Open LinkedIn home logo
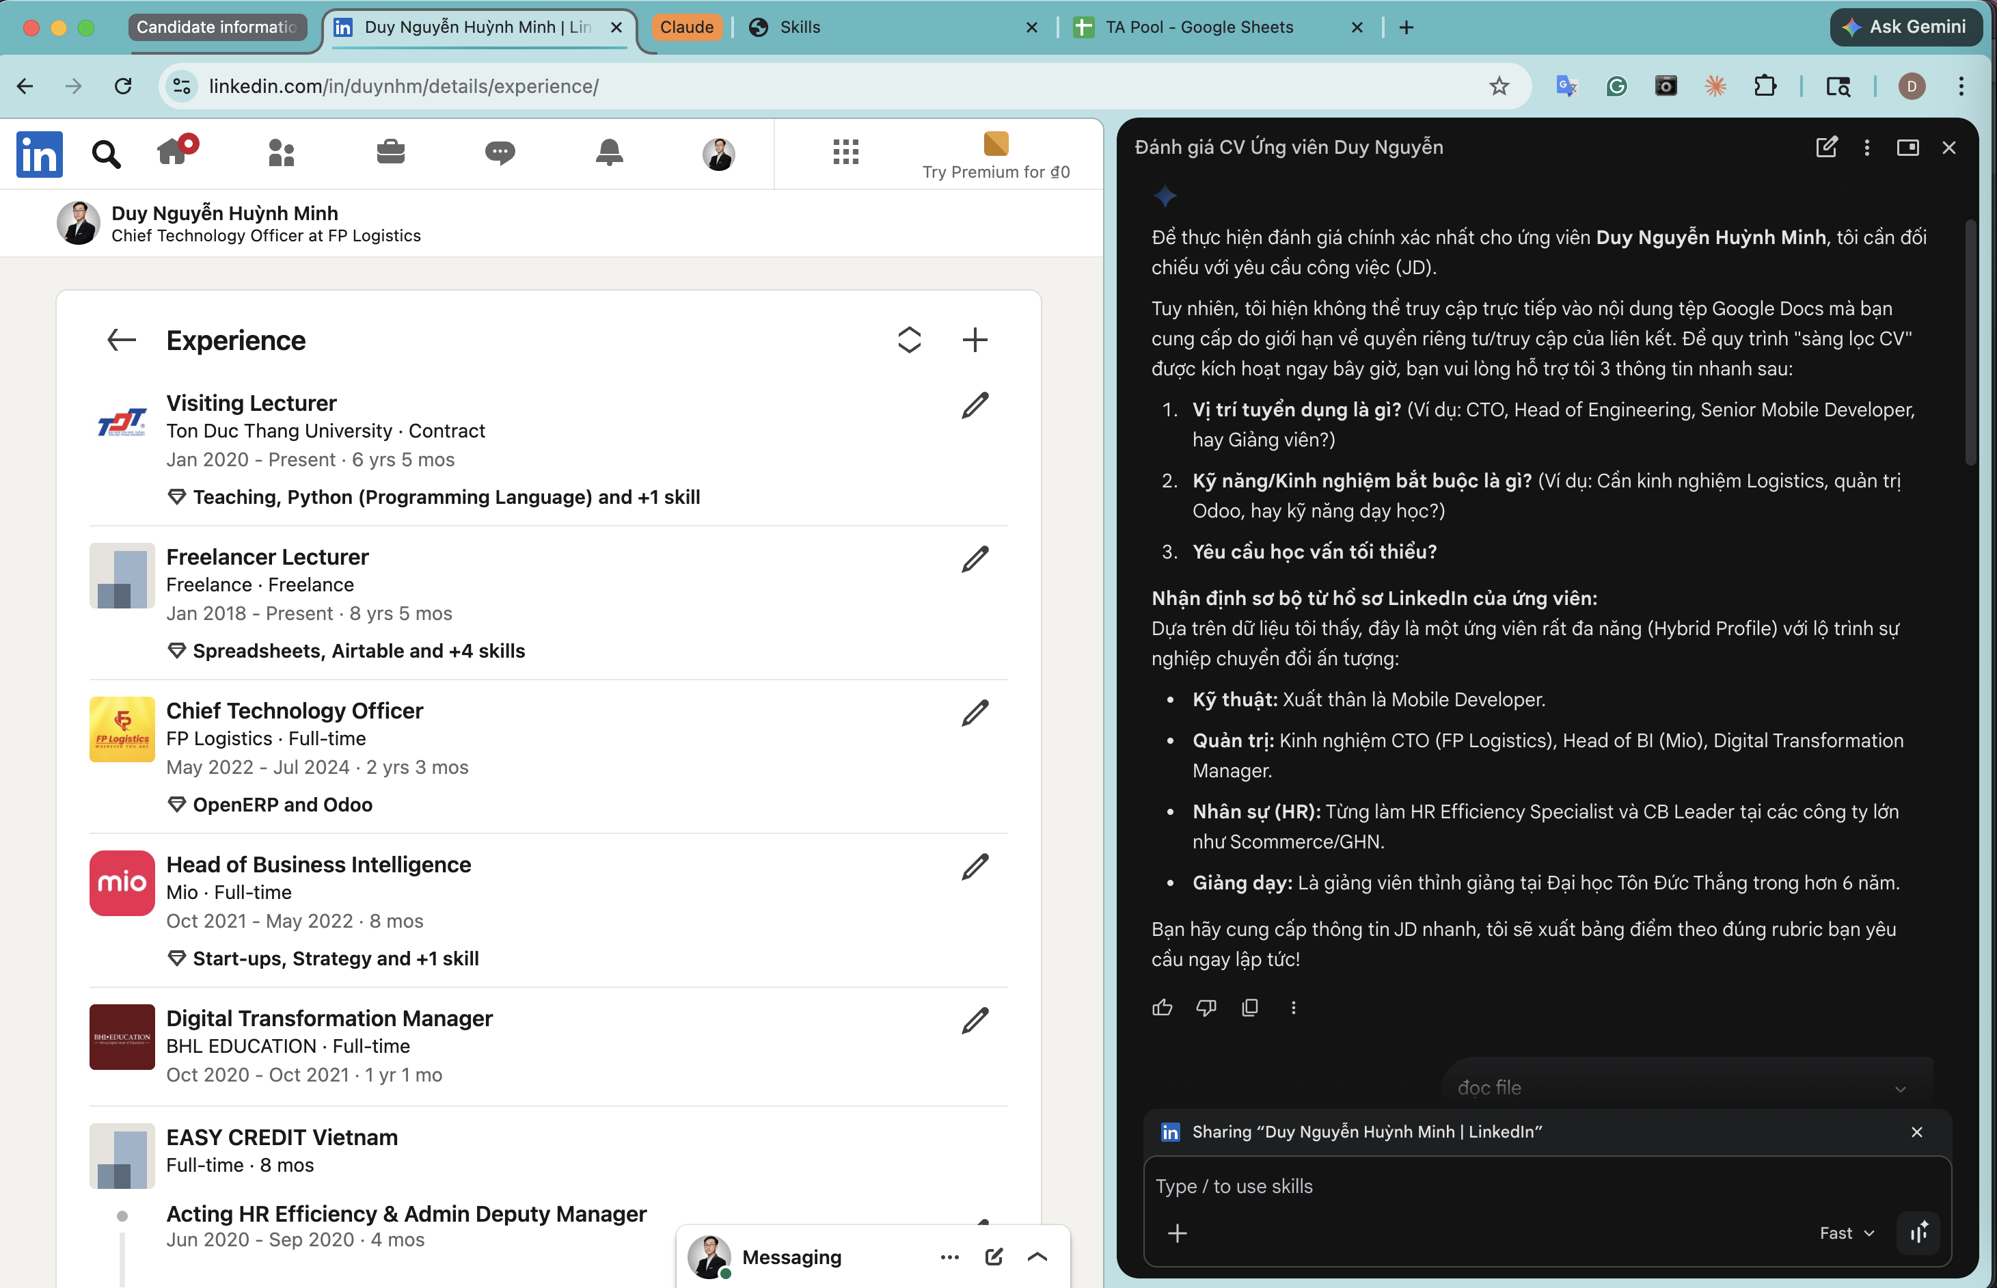This screenshot has width=1997, height=1288. [x=39, y=154]
